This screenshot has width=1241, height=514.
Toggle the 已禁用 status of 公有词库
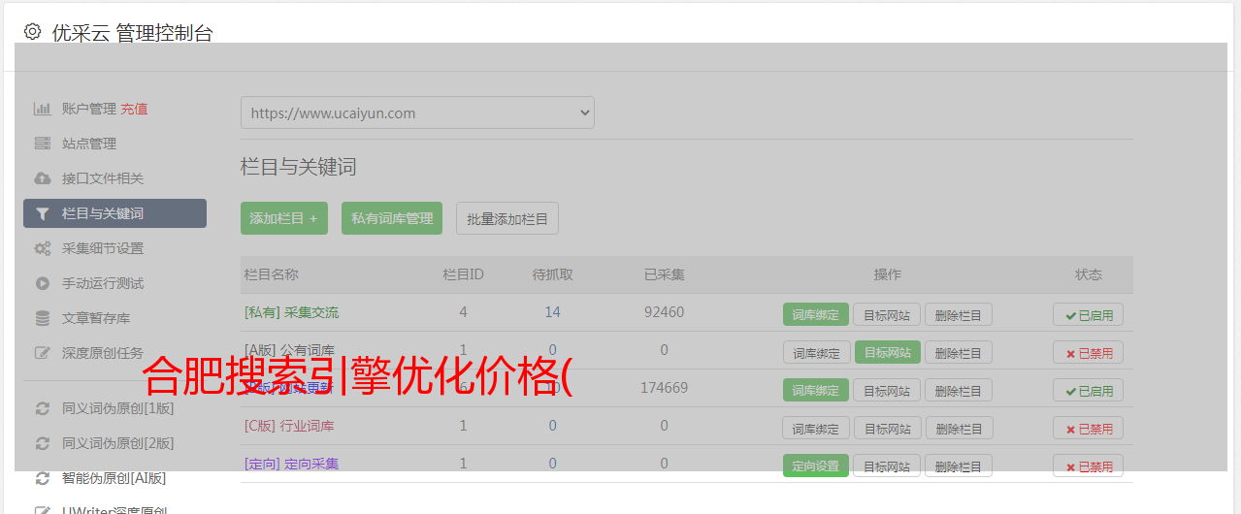coord(1088,352)
